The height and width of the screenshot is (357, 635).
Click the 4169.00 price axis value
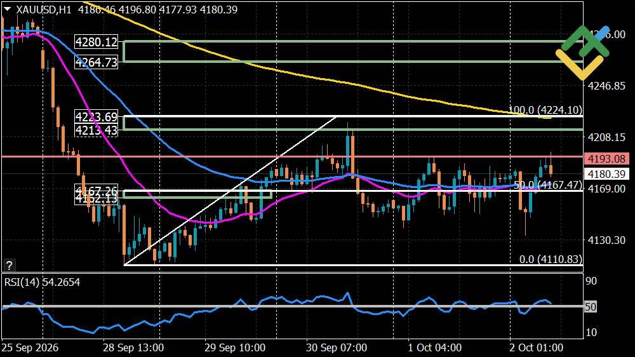coord(606,189)
